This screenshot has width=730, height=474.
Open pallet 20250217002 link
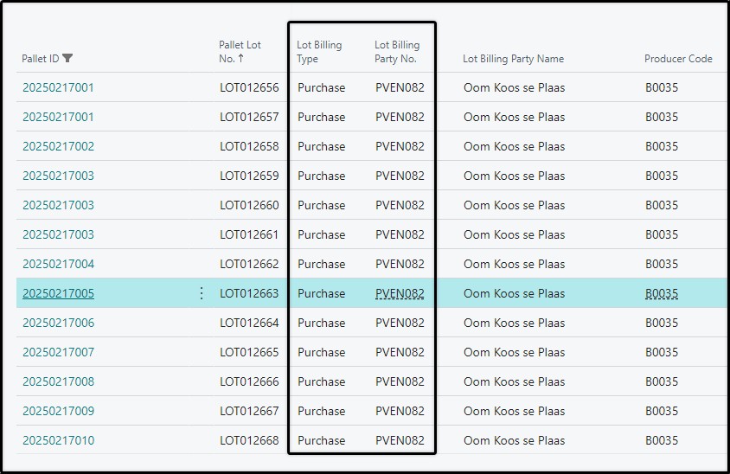point(58,146)
